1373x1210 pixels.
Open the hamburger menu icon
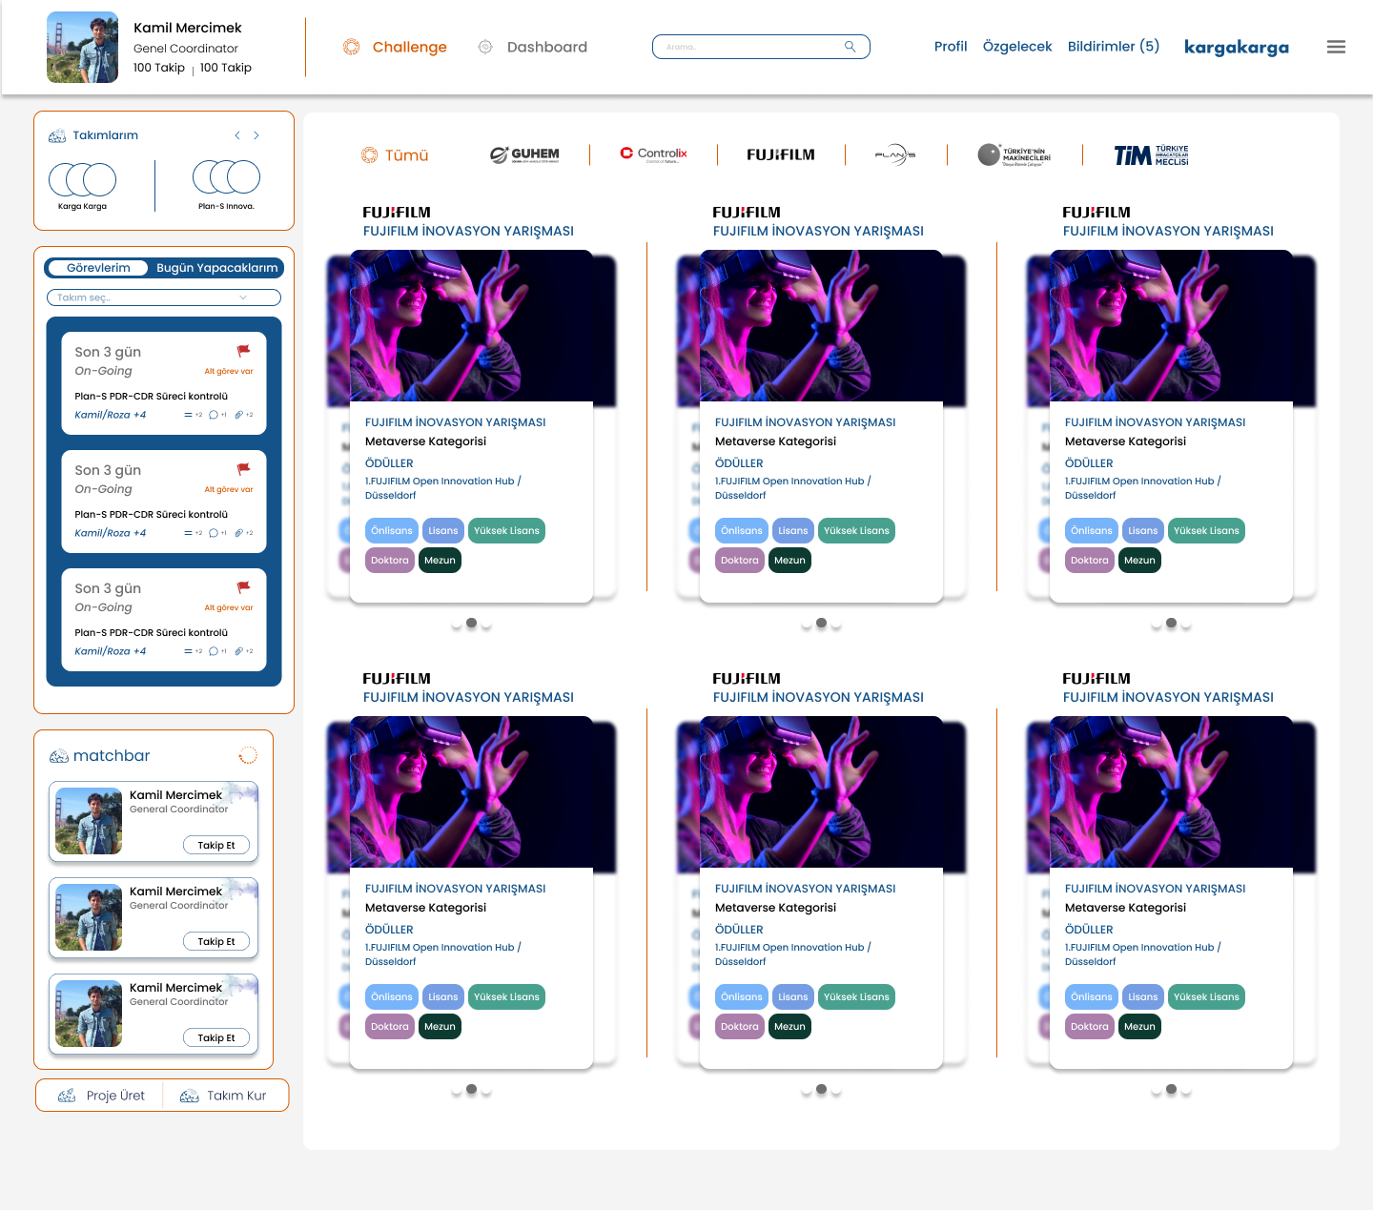pos(1336,47)
